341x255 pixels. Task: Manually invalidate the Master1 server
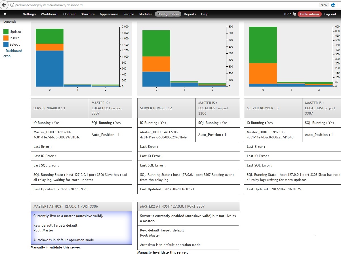56,247
